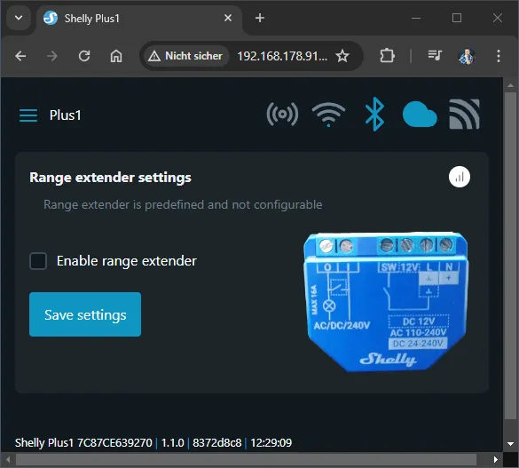
Task: Click the Plus1 device name
Action: pos(65,115)
